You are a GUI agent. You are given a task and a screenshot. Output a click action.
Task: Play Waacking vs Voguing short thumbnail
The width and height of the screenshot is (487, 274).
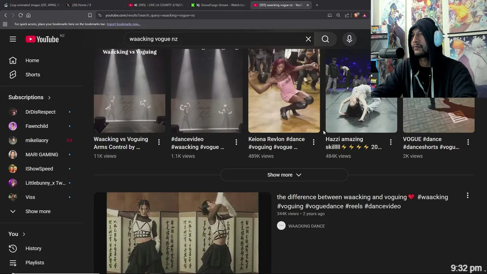point(130,91)
